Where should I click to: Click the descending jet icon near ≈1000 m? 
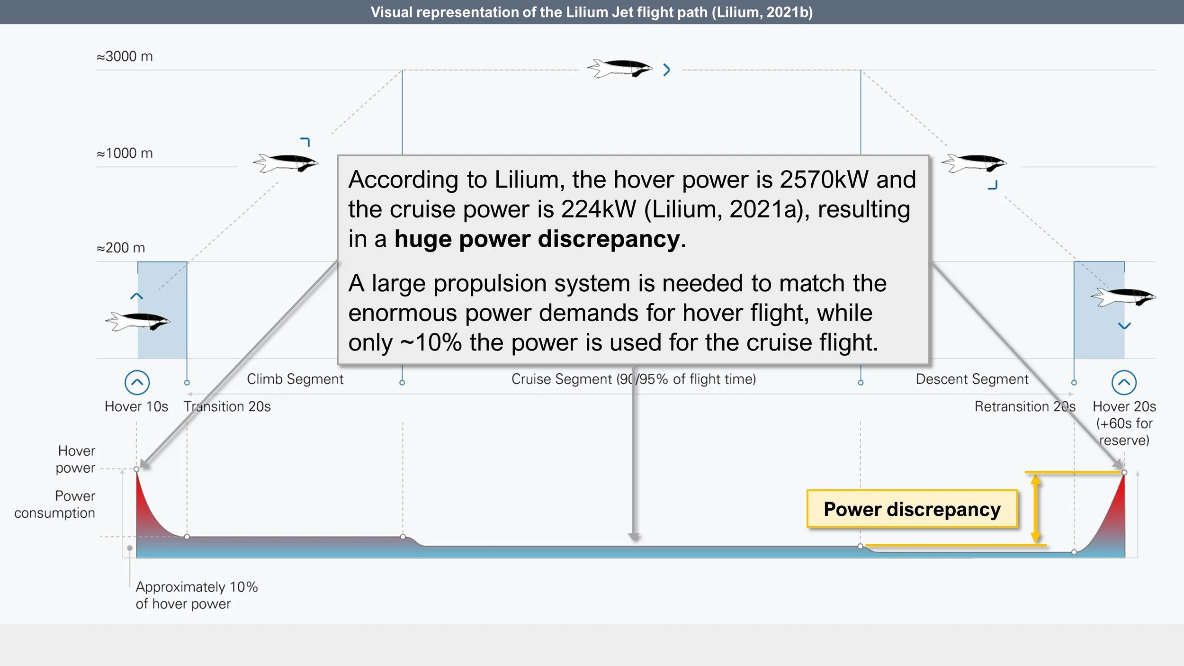point(974,163)
